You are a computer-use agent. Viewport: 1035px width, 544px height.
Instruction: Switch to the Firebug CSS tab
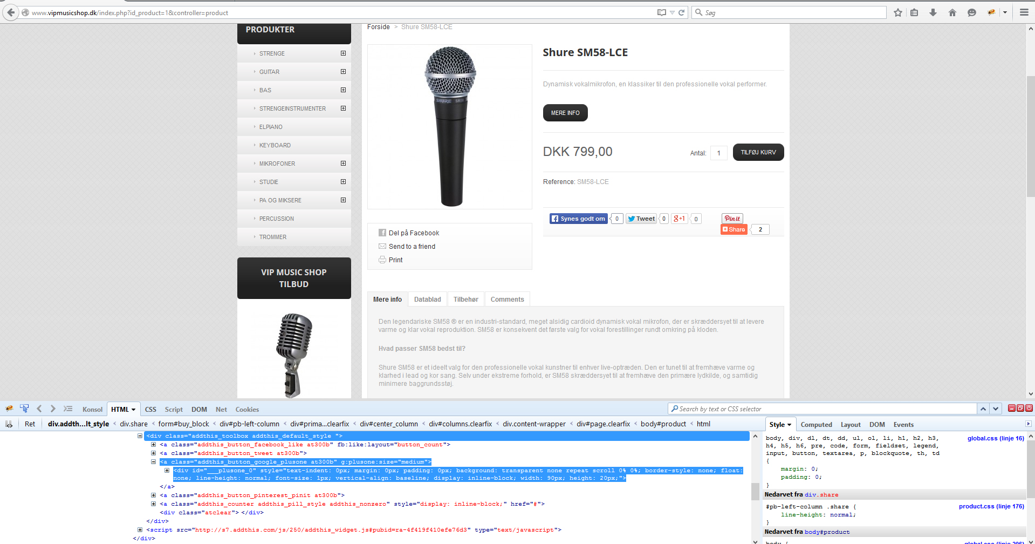(x=150, y=410)
